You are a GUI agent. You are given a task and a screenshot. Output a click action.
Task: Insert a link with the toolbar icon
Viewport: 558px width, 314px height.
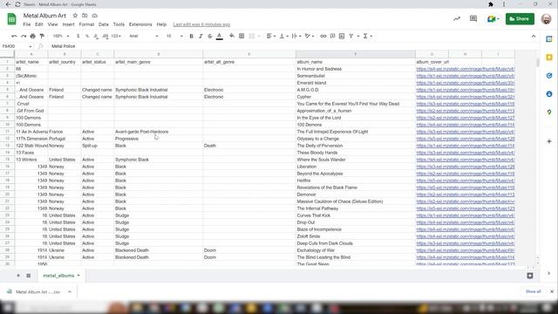tap(323, 36)
